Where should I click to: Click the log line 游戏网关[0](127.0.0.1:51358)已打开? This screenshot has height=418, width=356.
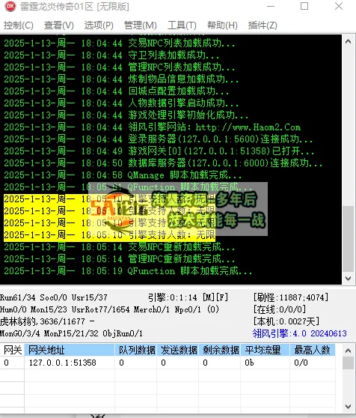pos(159,151)
